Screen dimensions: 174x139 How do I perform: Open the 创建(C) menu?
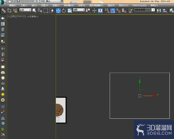tap(56, 5)
